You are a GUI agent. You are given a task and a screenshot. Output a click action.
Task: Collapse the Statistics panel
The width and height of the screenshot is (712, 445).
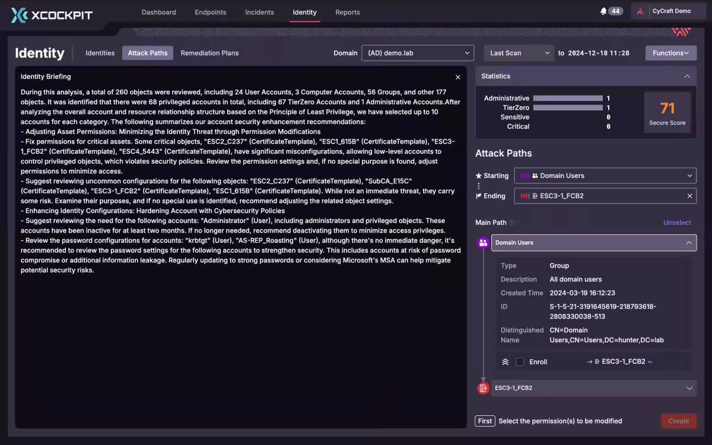687,77
